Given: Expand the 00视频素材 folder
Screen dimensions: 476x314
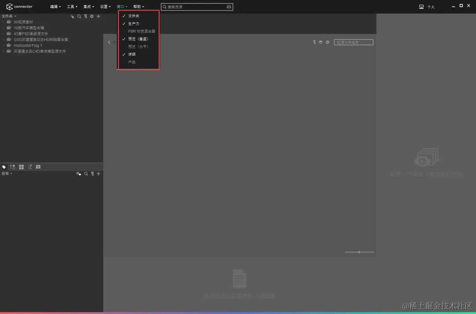Looking at the screenshot, I should point(4,22).
